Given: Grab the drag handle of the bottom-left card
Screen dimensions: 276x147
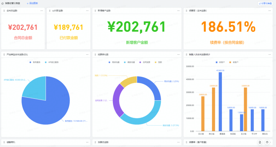Looking at the screenshot, I should click(x=4, y=142).
